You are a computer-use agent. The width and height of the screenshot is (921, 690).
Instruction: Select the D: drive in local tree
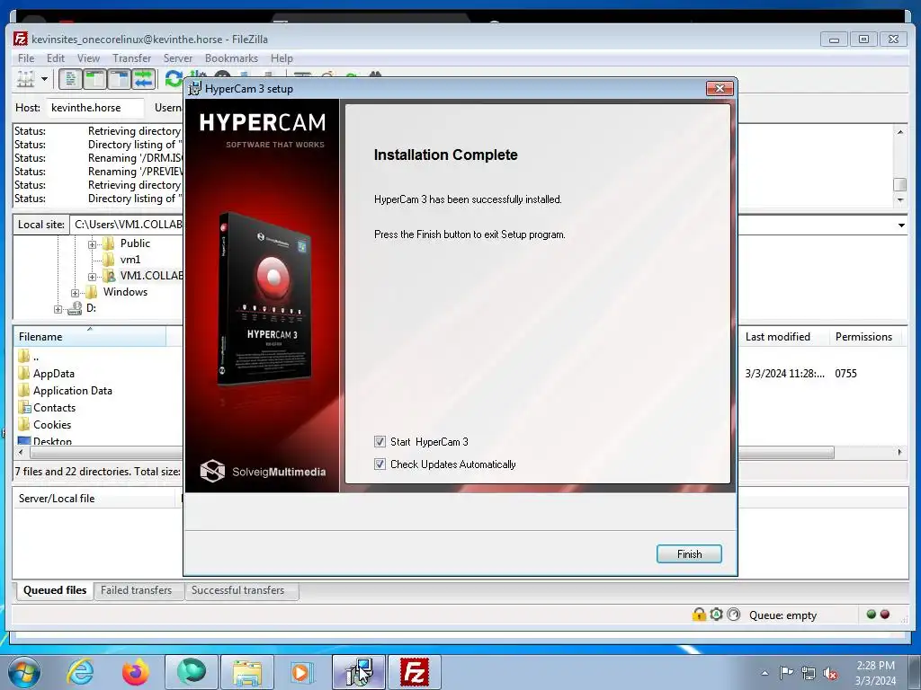[91, 308]
